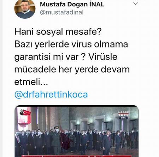Select the 'Hani sosyal mesafe?' text line
This screenshot has width=159, height=157.
pyautogui.click(x=58, y=32)
